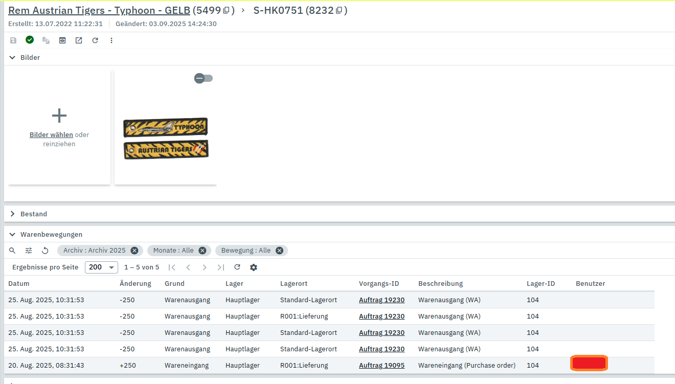Click the search icon in Warenbewegungen
Viewport: 675px width, 384px height.
coord(13,251)
